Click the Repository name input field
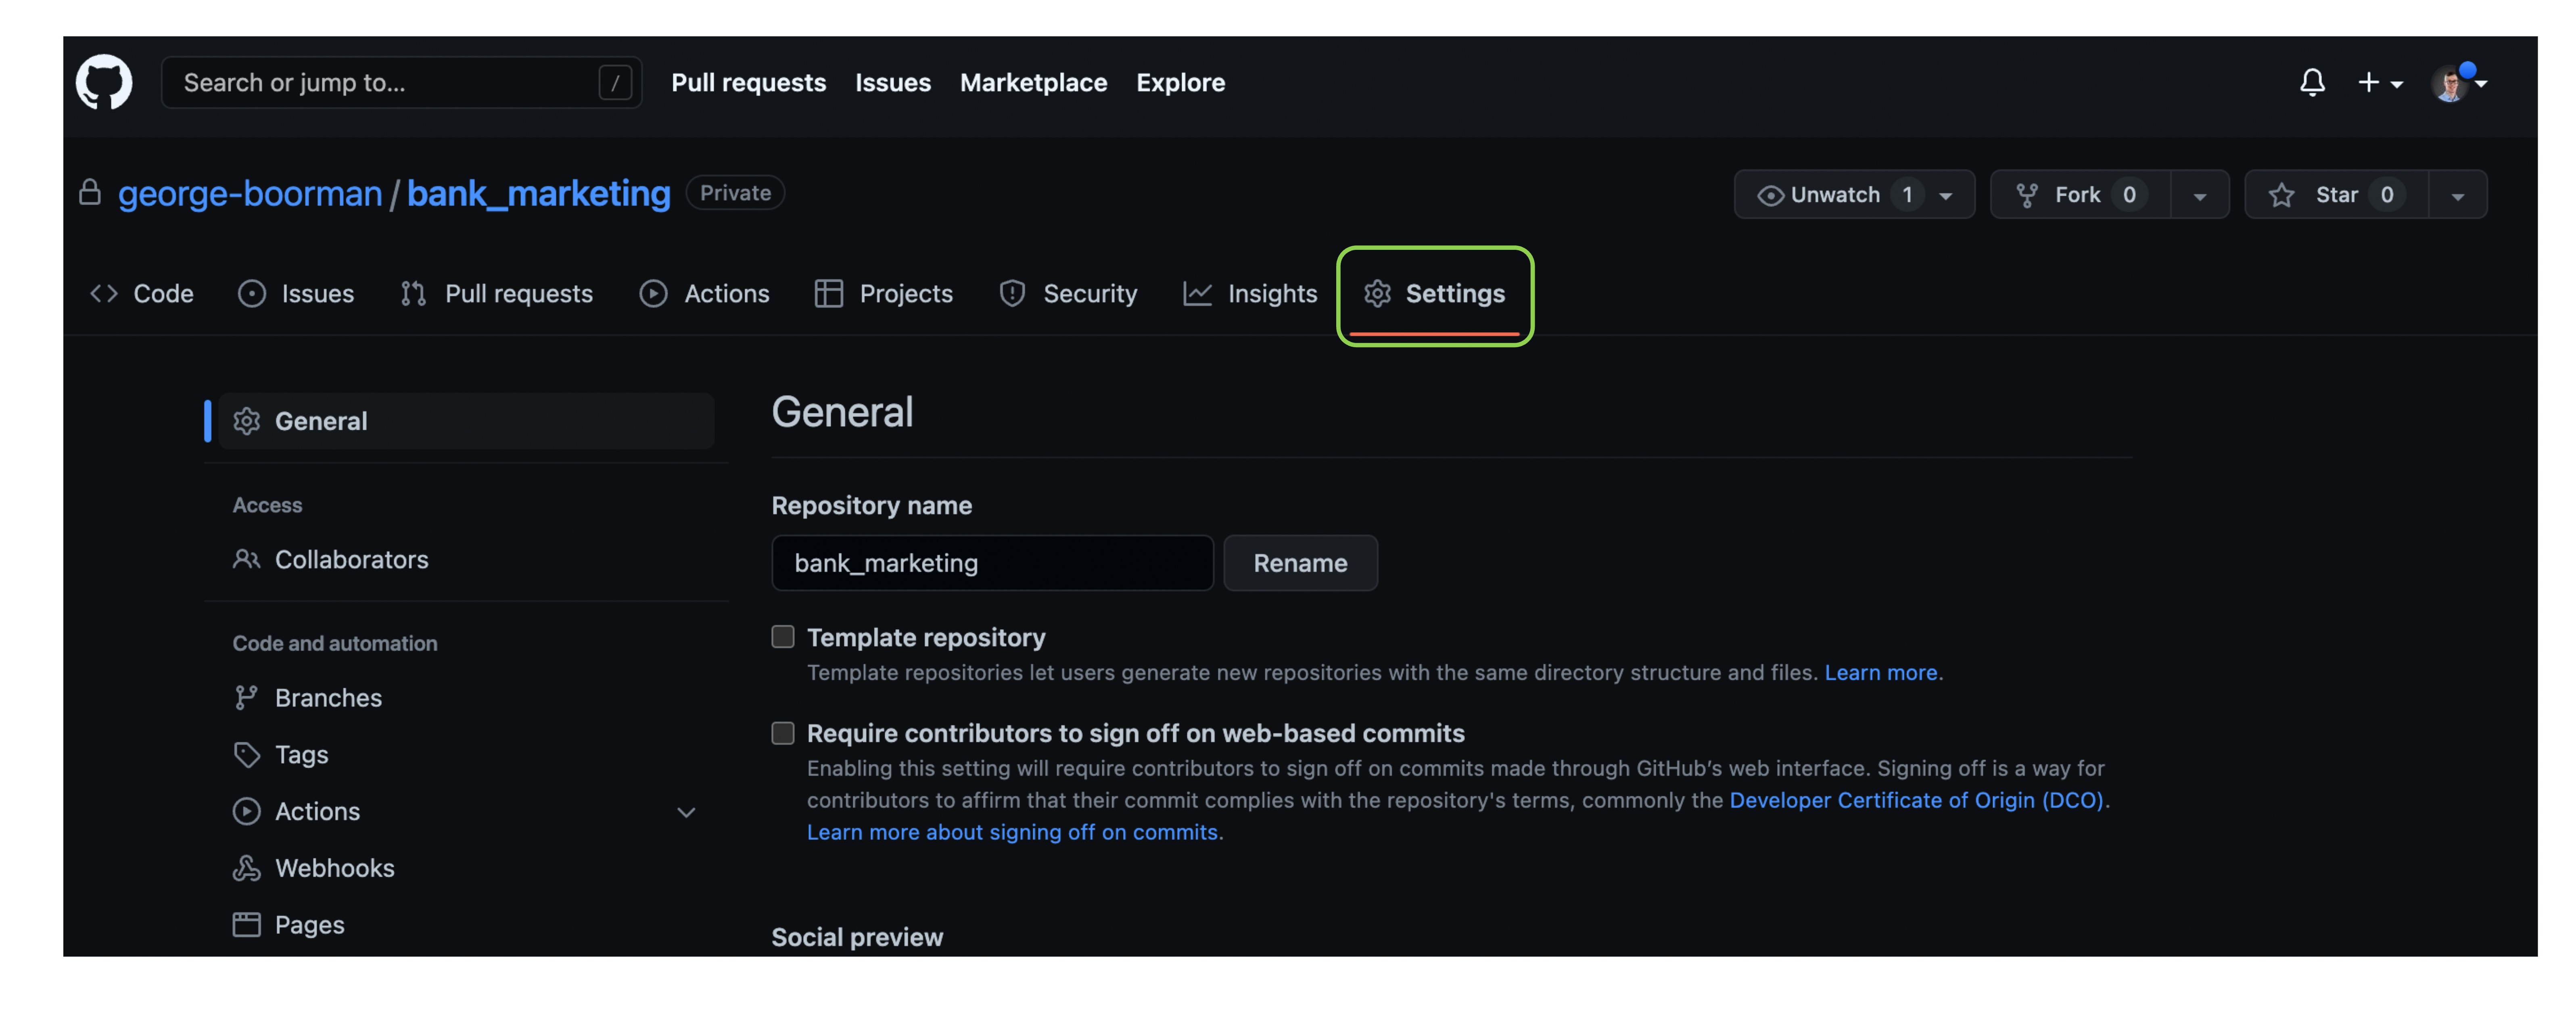The image size is (2576, 1011). [992, 563]
